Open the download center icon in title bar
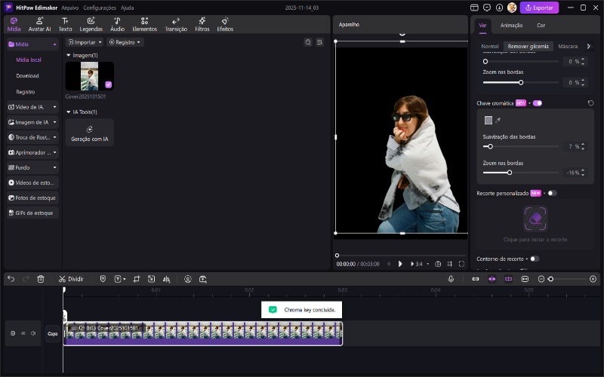The width and height of the screenshot is (604, 377). [x=499, y=8]
